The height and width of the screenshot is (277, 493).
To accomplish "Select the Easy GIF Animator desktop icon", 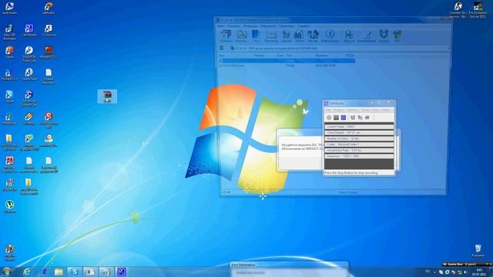I will [9, 32].
